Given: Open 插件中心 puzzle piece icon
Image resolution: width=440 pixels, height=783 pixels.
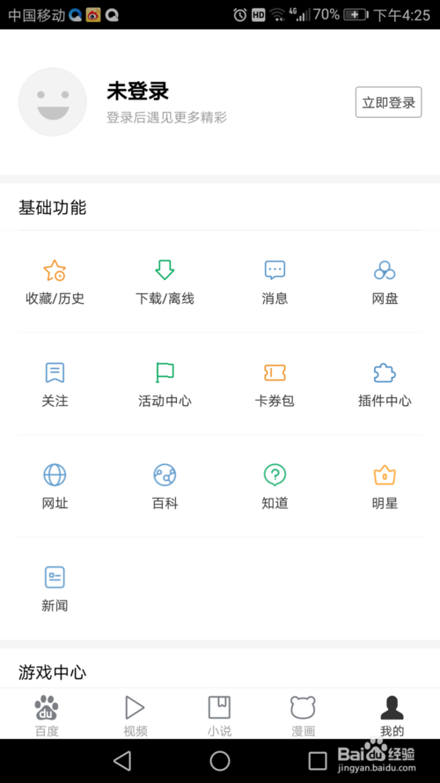Looking at the screenshot, I should tap(385, 373).
